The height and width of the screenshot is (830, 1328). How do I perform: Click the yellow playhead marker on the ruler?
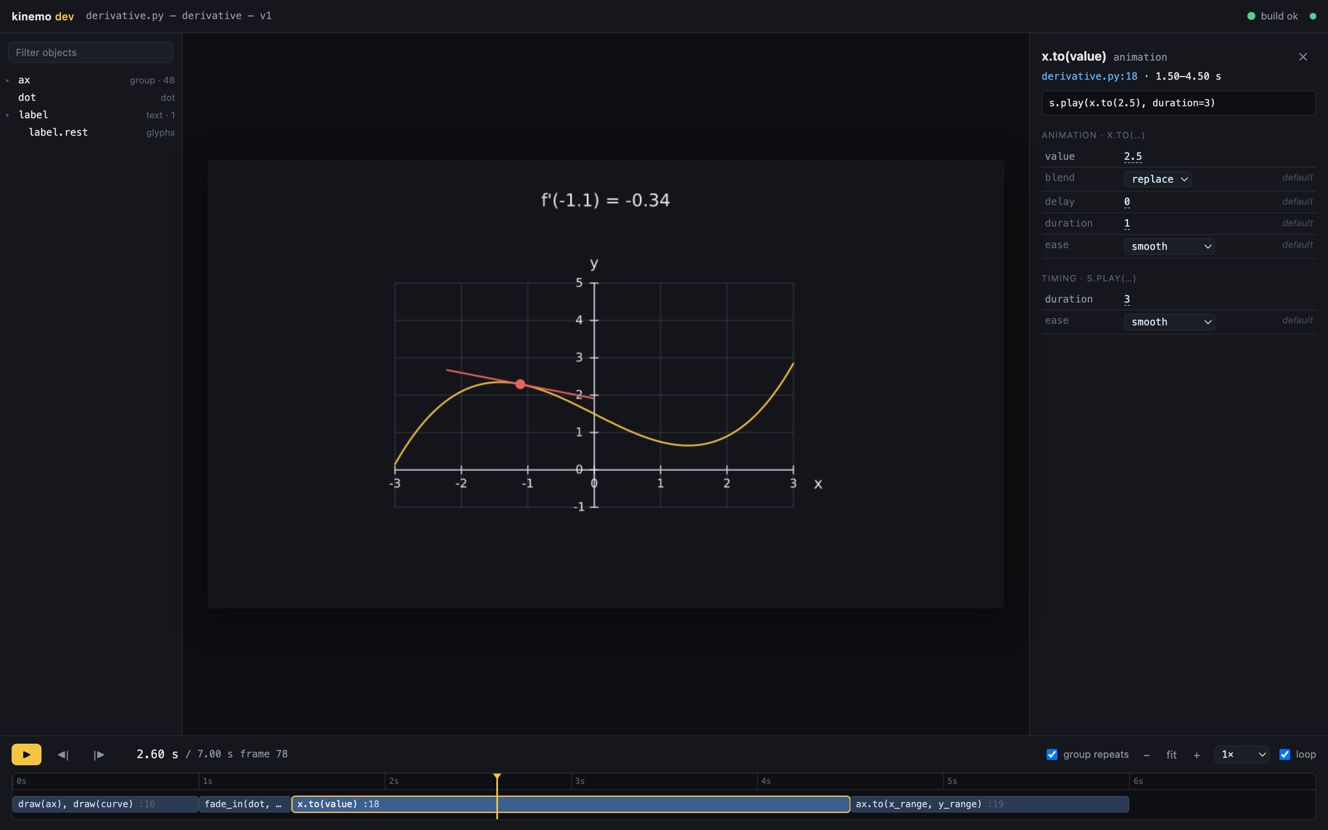[x=497, y=777]
